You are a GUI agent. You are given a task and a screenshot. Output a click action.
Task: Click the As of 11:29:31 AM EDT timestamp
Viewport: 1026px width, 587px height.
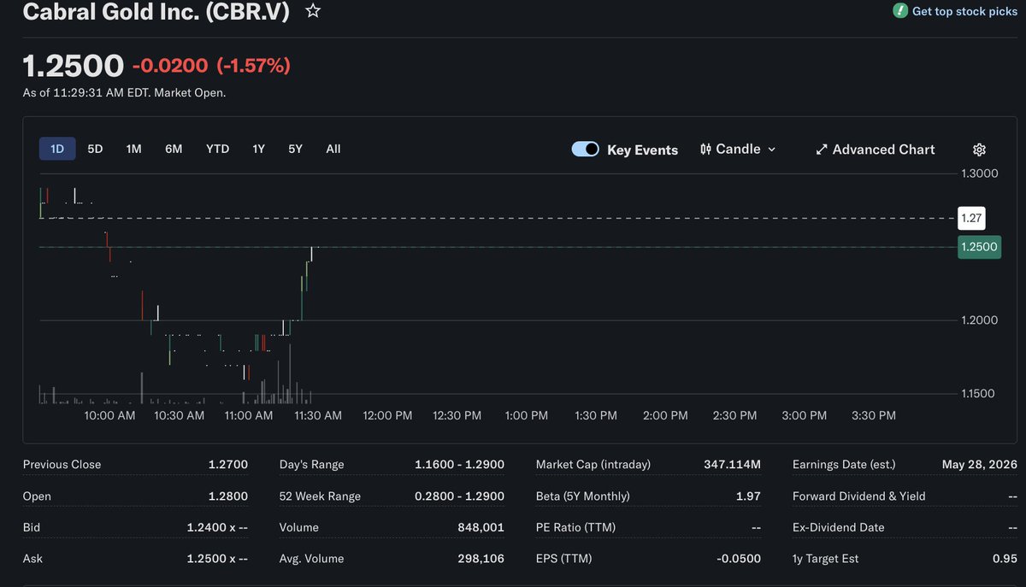[125, 92]
